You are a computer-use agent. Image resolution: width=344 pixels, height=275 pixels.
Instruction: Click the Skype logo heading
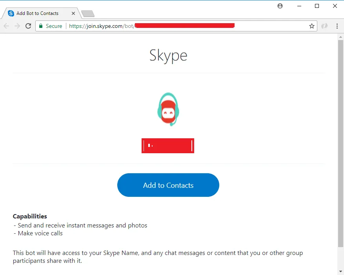168,55
